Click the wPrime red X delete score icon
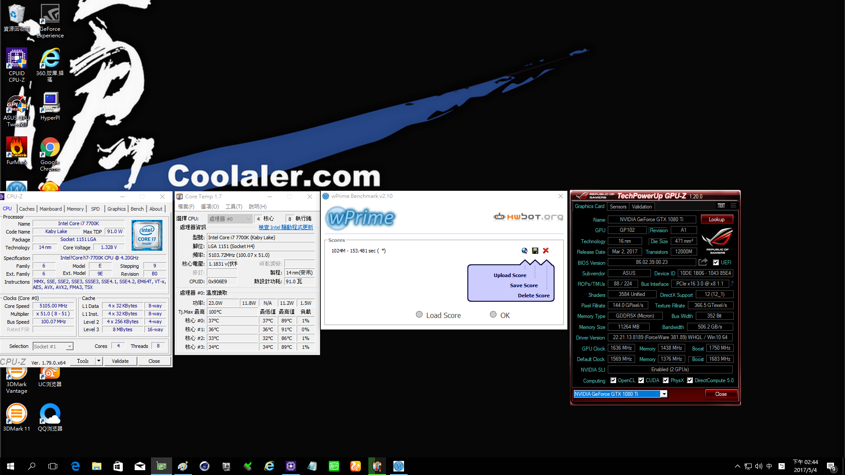 point(546,251)
